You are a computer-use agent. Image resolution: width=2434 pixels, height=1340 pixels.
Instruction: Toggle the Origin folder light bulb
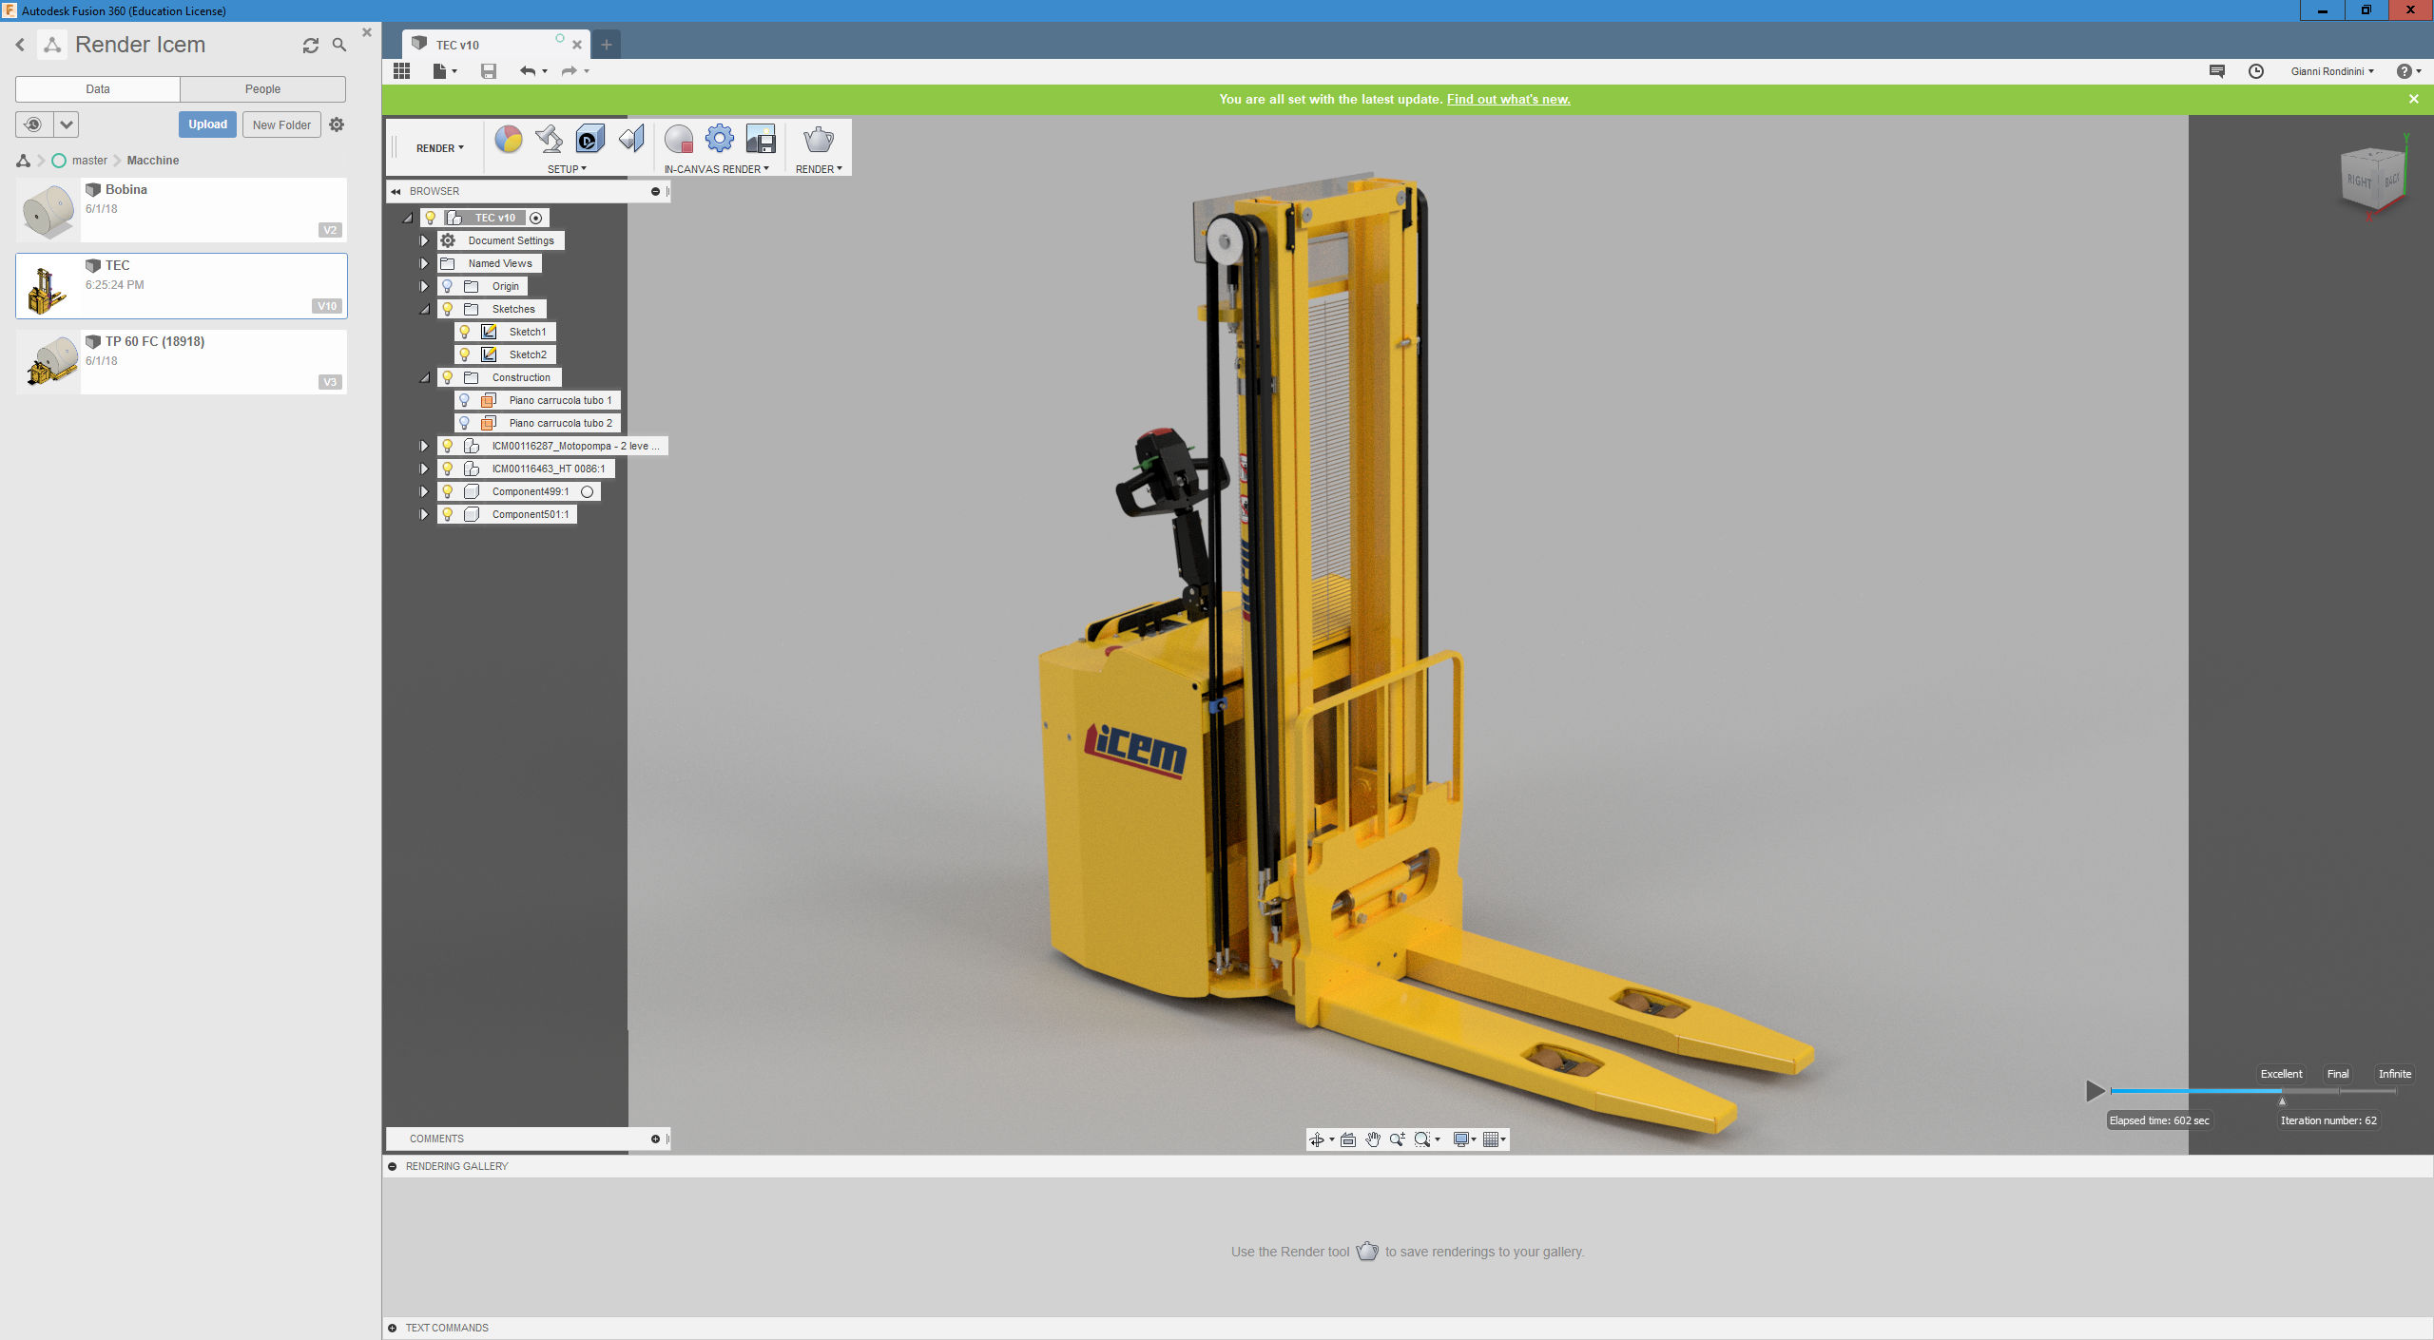pyautogui.click(x=447, y=285)
